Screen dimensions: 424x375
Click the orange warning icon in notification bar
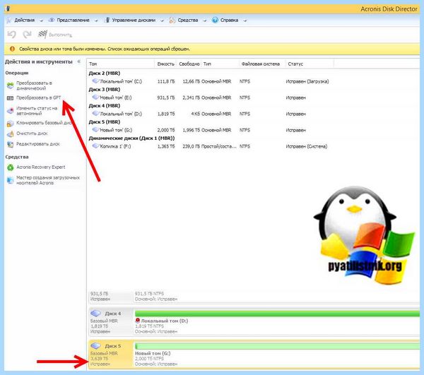pyautogui.click(x=12, y=49)
